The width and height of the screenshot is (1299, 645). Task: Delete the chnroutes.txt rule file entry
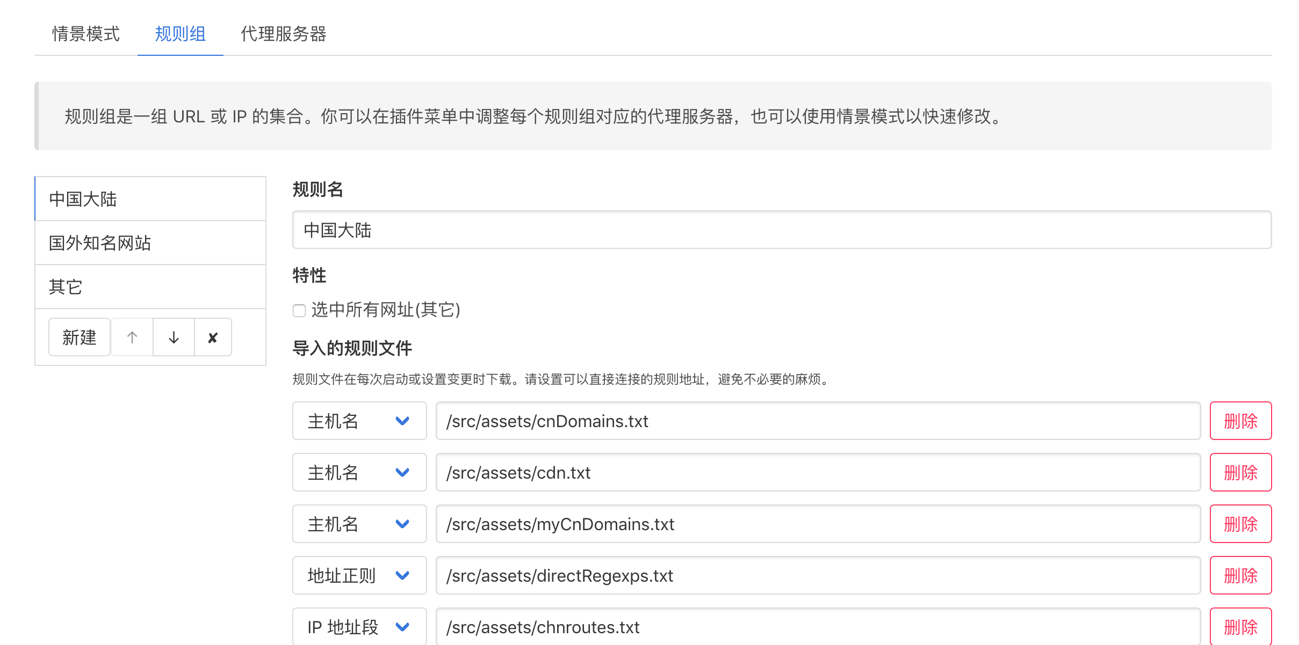click(1240, 626)
